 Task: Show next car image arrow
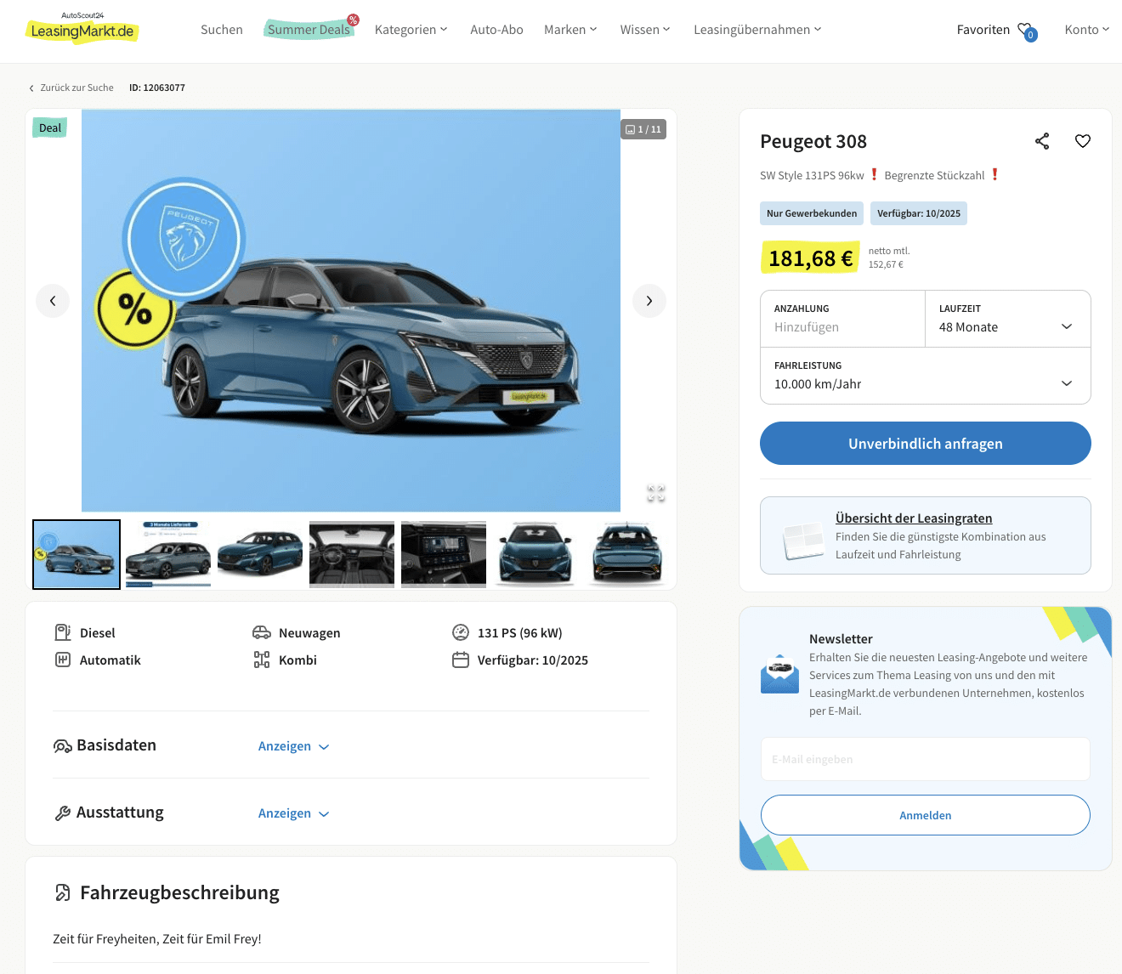(x=649, y=301)
